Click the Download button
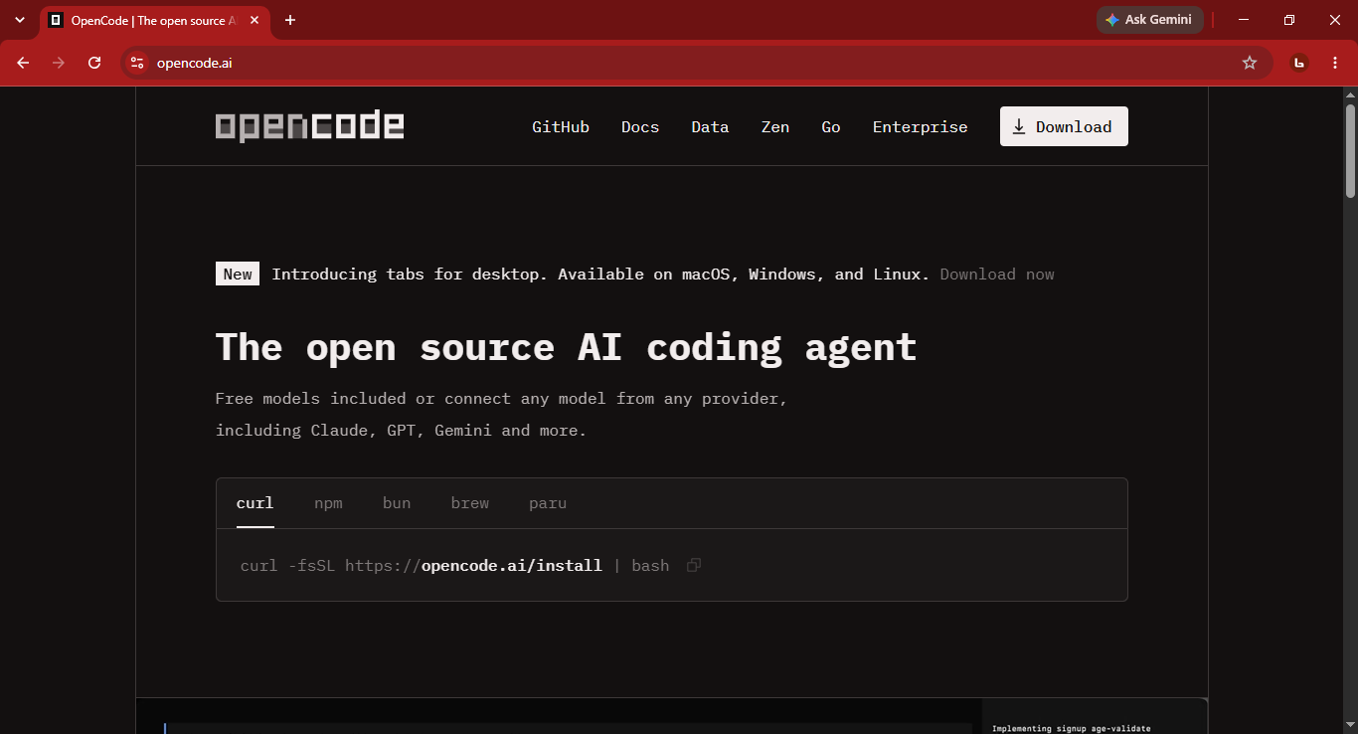1358x734 pixels. point(1064,126)
